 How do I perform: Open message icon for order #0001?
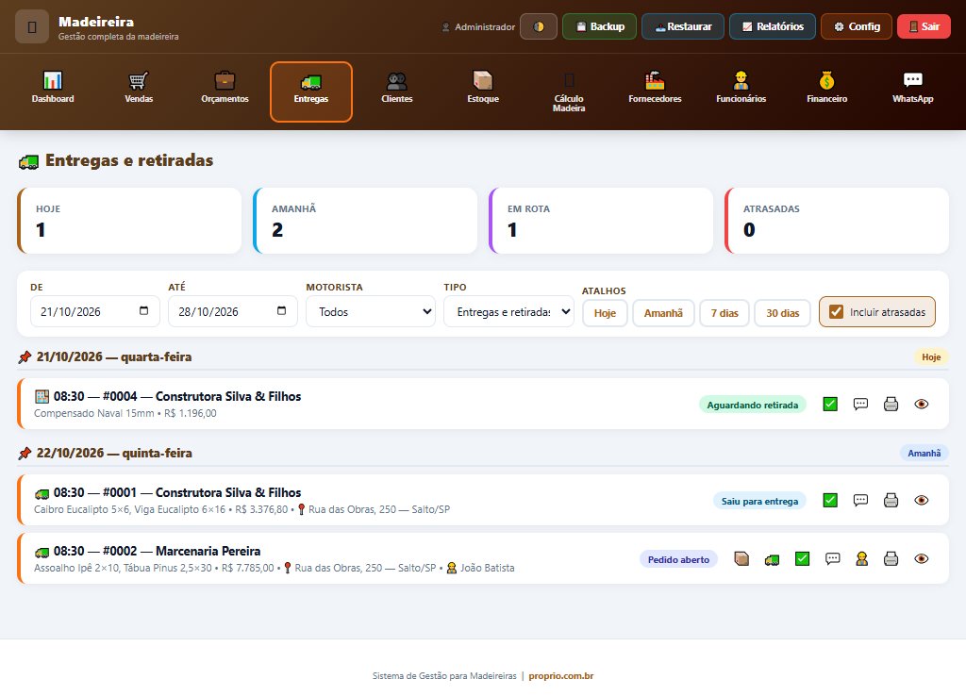click(x=860, y=500)
